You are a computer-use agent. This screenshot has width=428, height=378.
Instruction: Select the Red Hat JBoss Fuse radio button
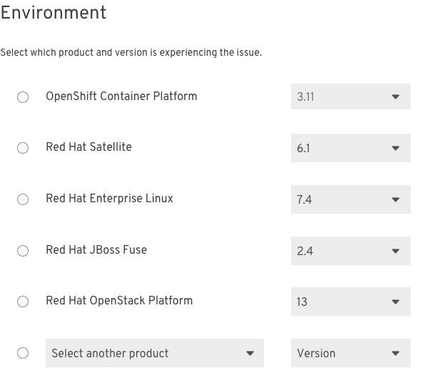(x=23, y=251)
